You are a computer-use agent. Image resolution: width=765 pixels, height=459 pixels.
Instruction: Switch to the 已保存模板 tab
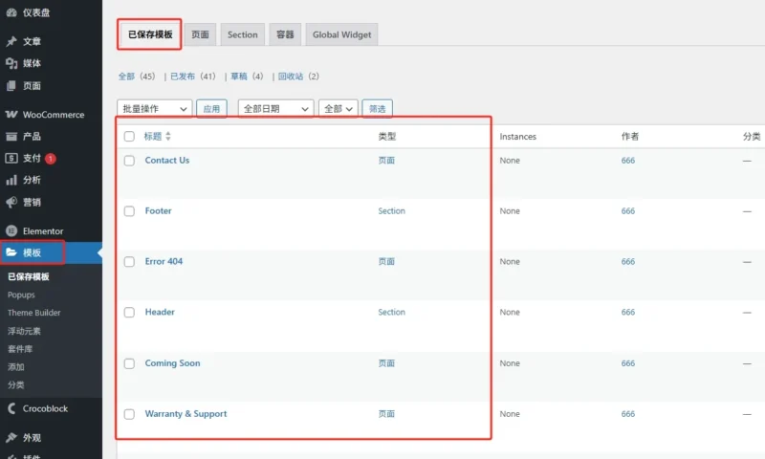[x=150, y=34]
